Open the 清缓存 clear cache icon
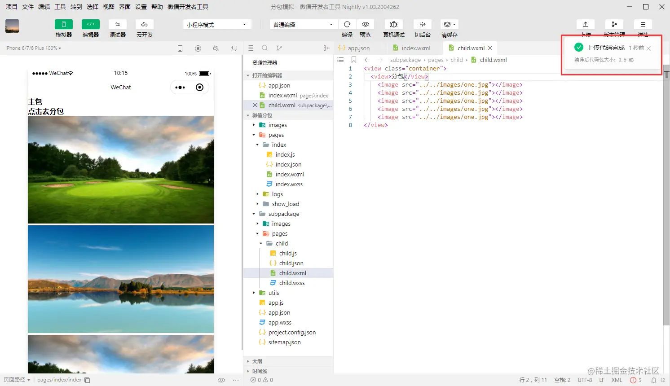The width and height of the screenshot is (670, 386). 449,24
